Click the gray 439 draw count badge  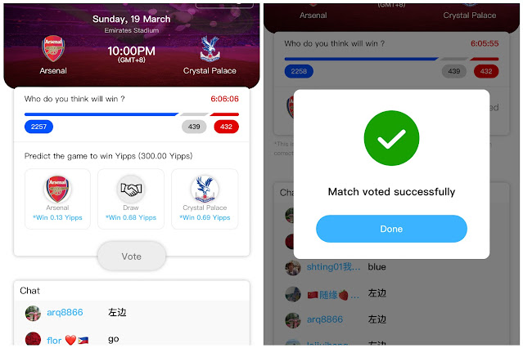click(194, 127)
